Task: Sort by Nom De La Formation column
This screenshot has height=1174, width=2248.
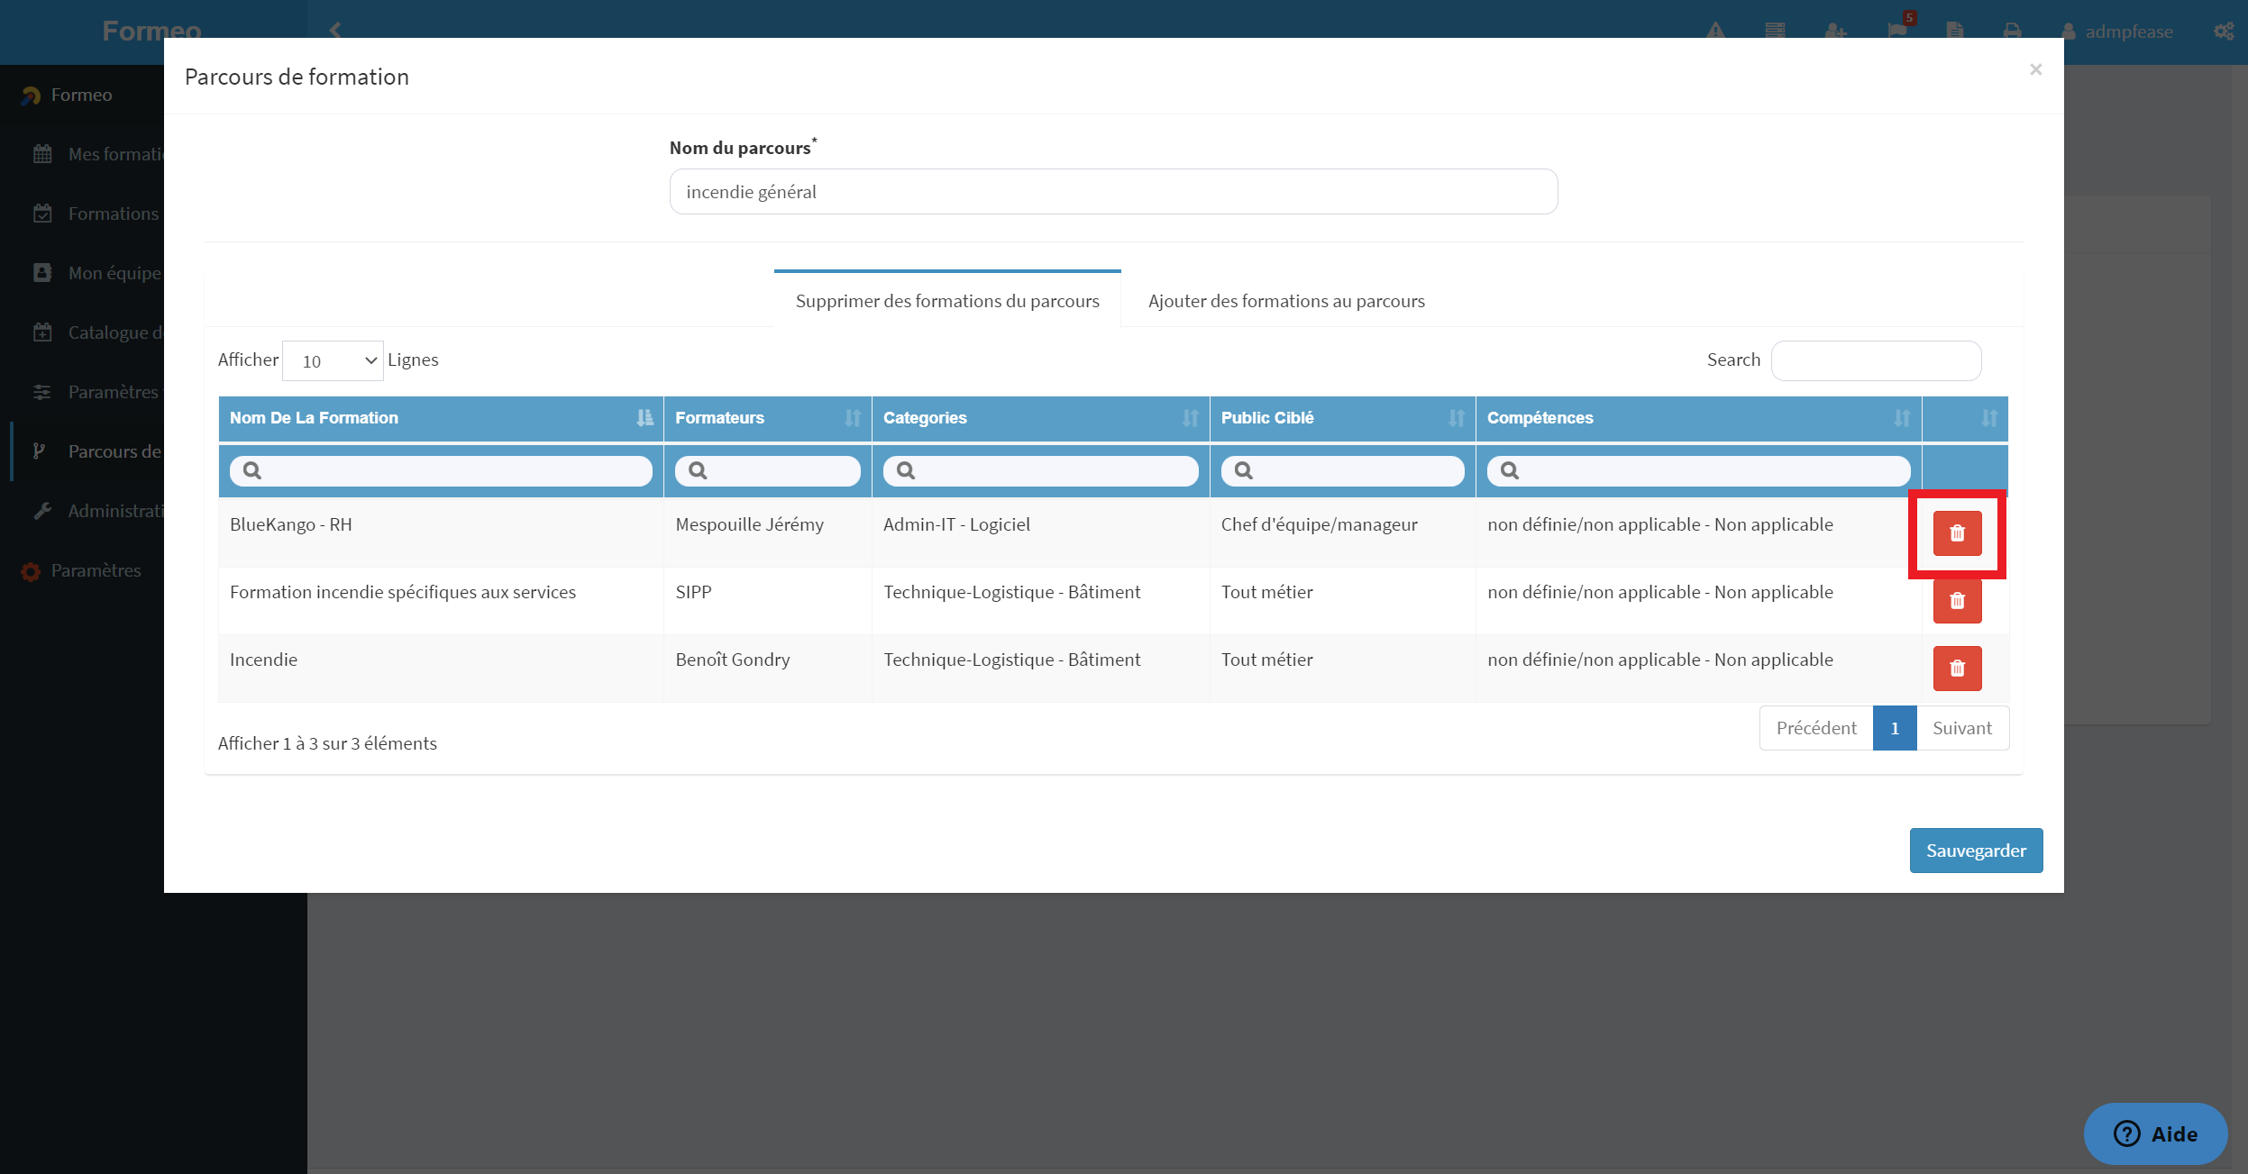Action: (441, 418)
